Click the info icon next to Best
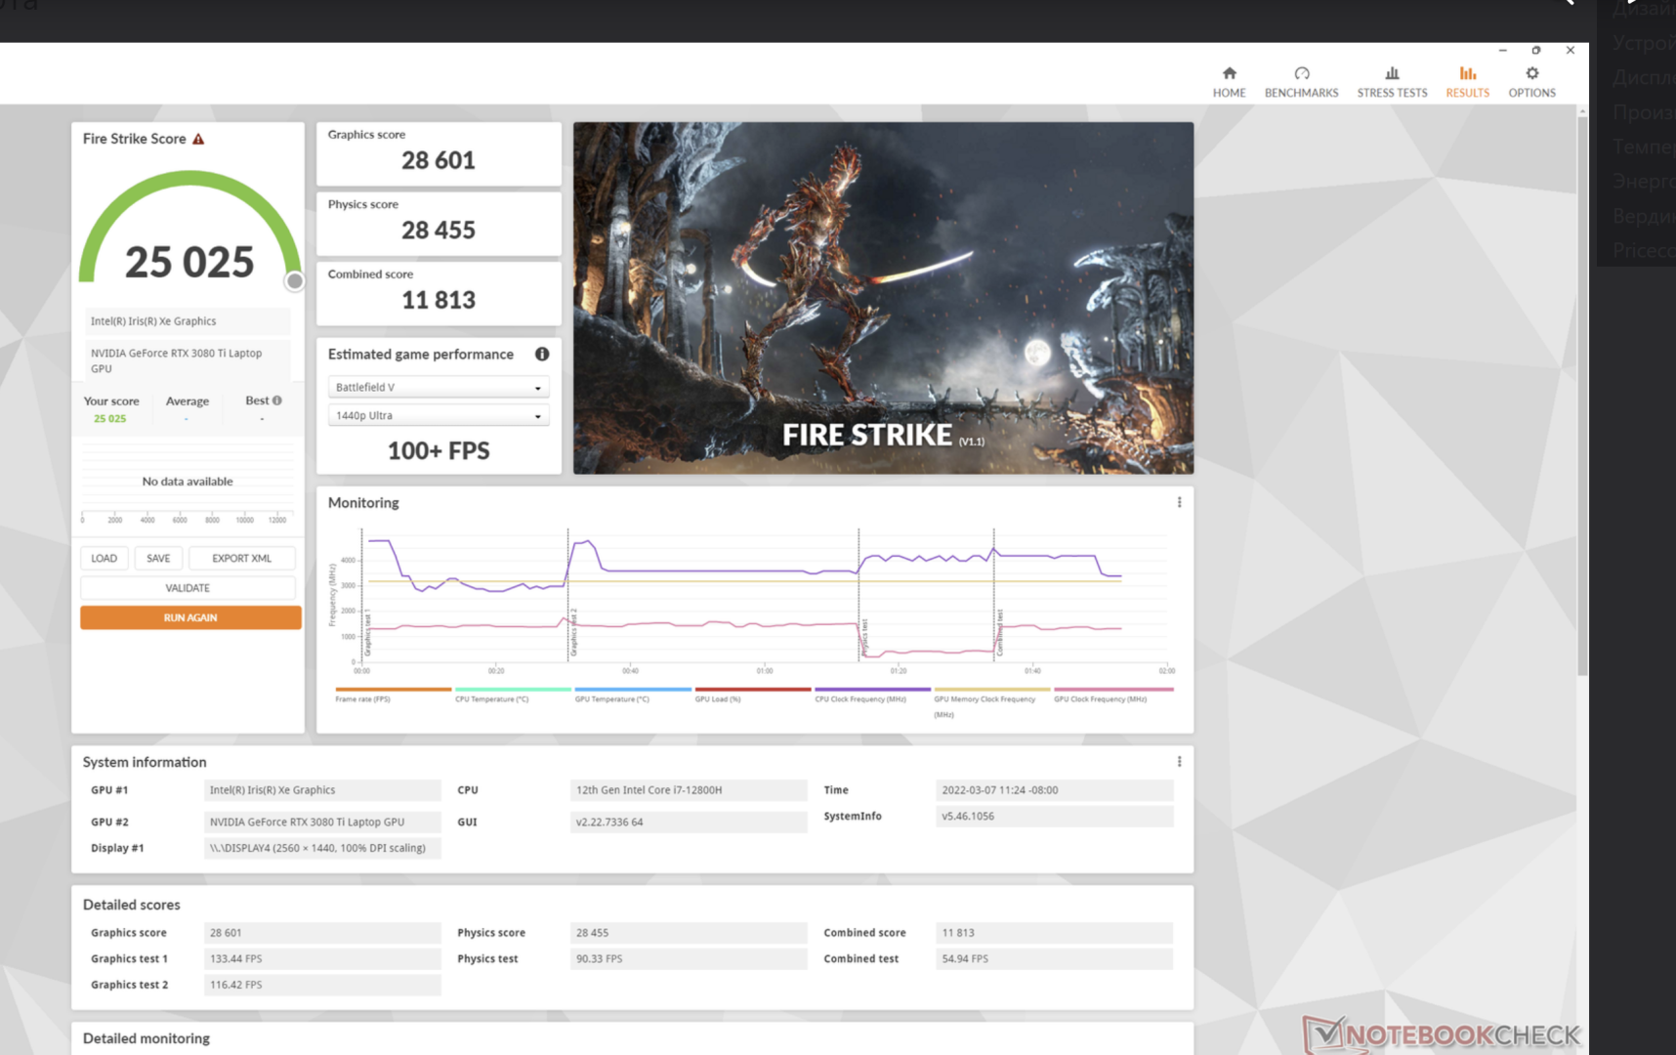This screenshot has height=1055, width=1676. click(x=277, y=401)
